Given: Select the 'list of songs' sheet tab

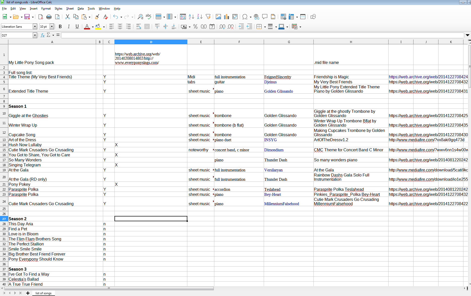Looking at the screenshot, I should coord(43,293).
